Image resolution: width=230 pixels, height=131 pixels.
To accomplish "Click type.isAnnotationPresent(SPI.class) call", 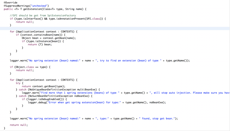I will [x=75, y=19].
